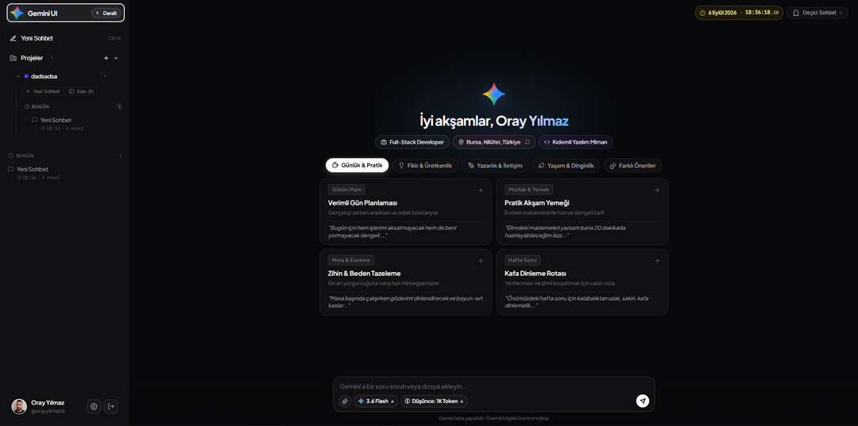Click the logout icon beside settings
858x426 pixels.
click(111, 406)
